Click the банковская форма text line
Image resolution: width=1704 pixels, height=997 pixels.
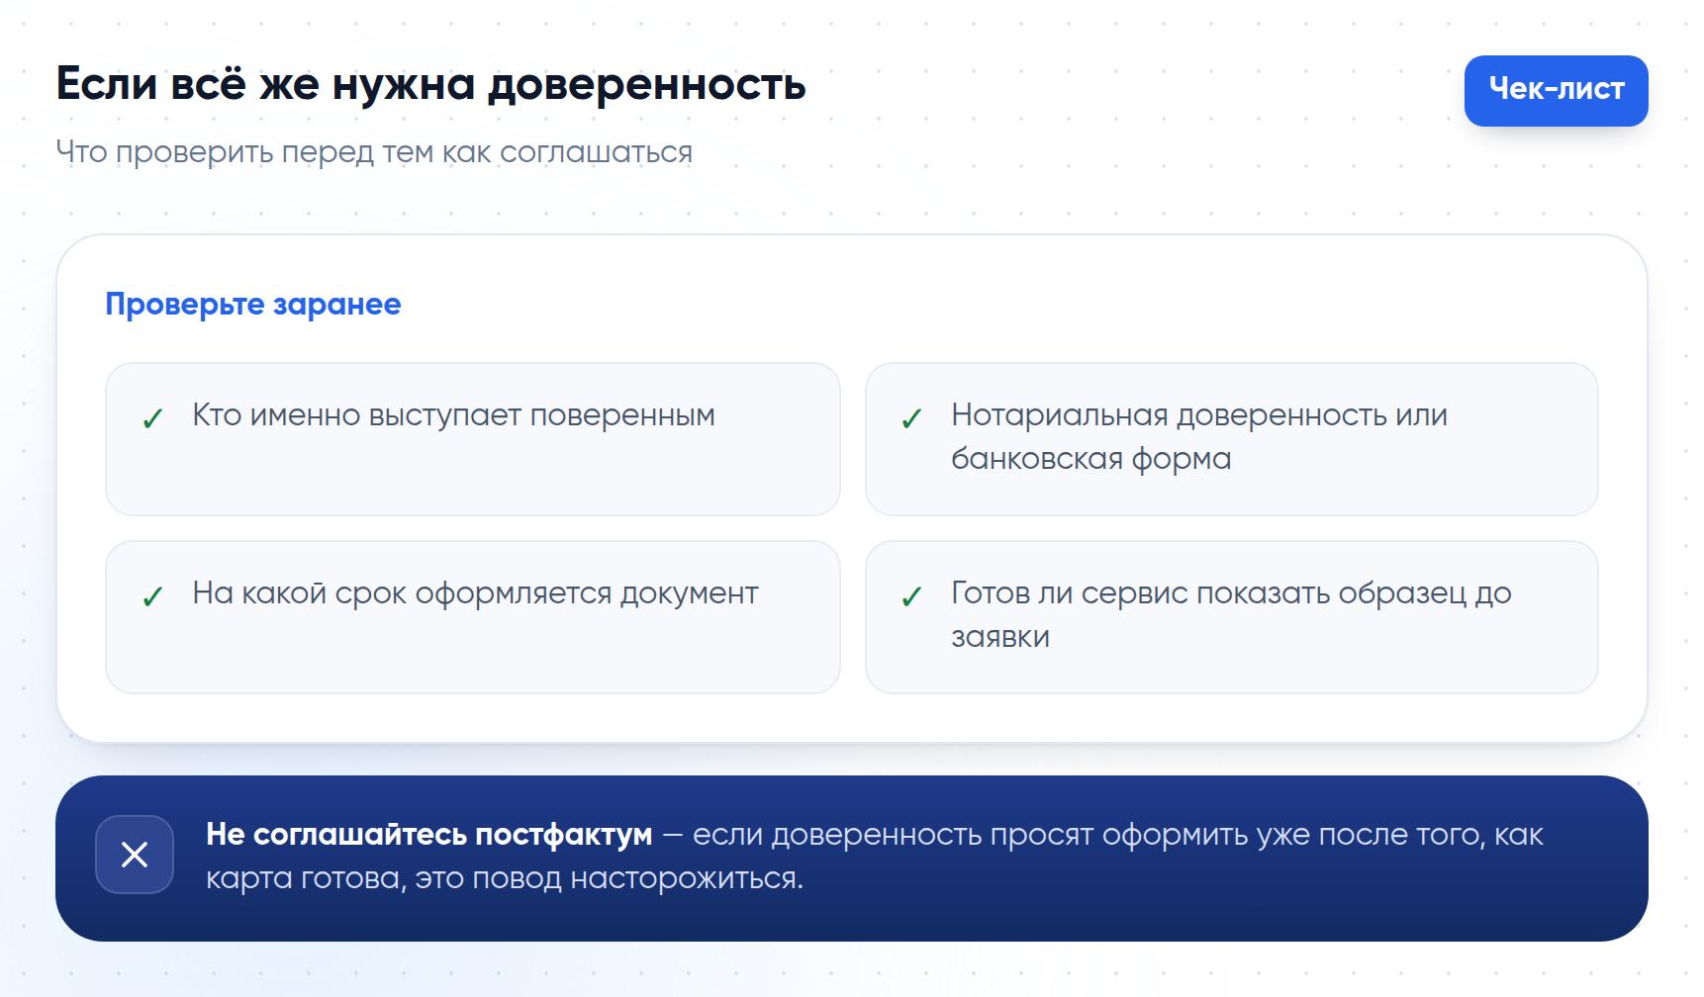(1091, 459)
